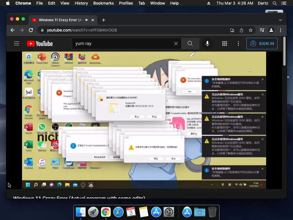Open the Chrome application menu

[23, 3]
